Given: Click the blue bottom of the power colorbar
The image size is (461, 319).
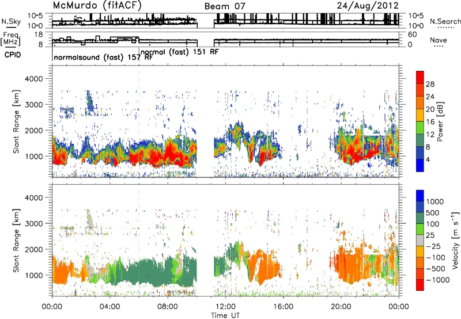Looking at the screenshot, I should pyautogui.click(x=420, y=165).
